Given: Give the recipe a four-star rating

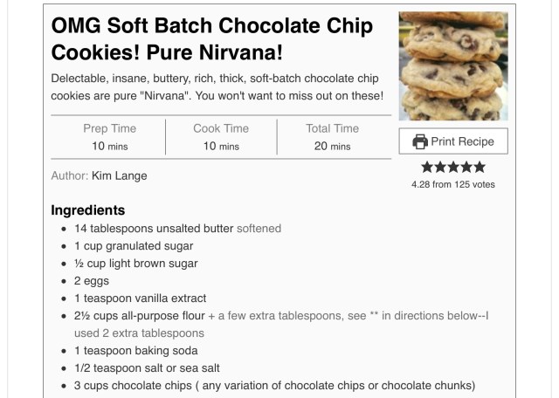Looking at the screenshot, I should click(466, 168).
